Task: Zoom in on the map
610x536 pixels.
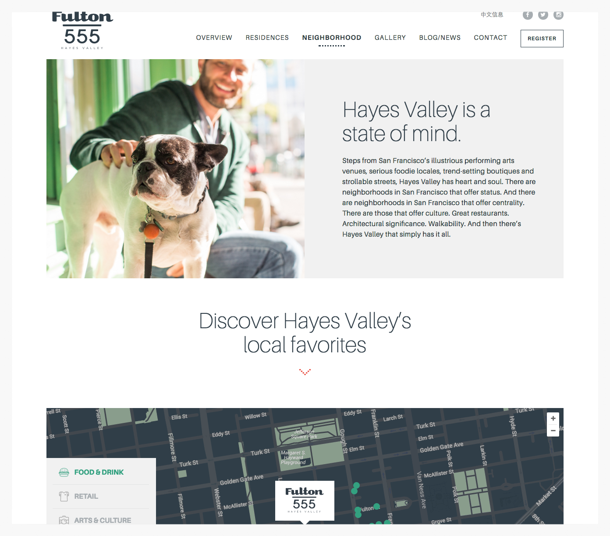Action: click(x=553, y=419)
